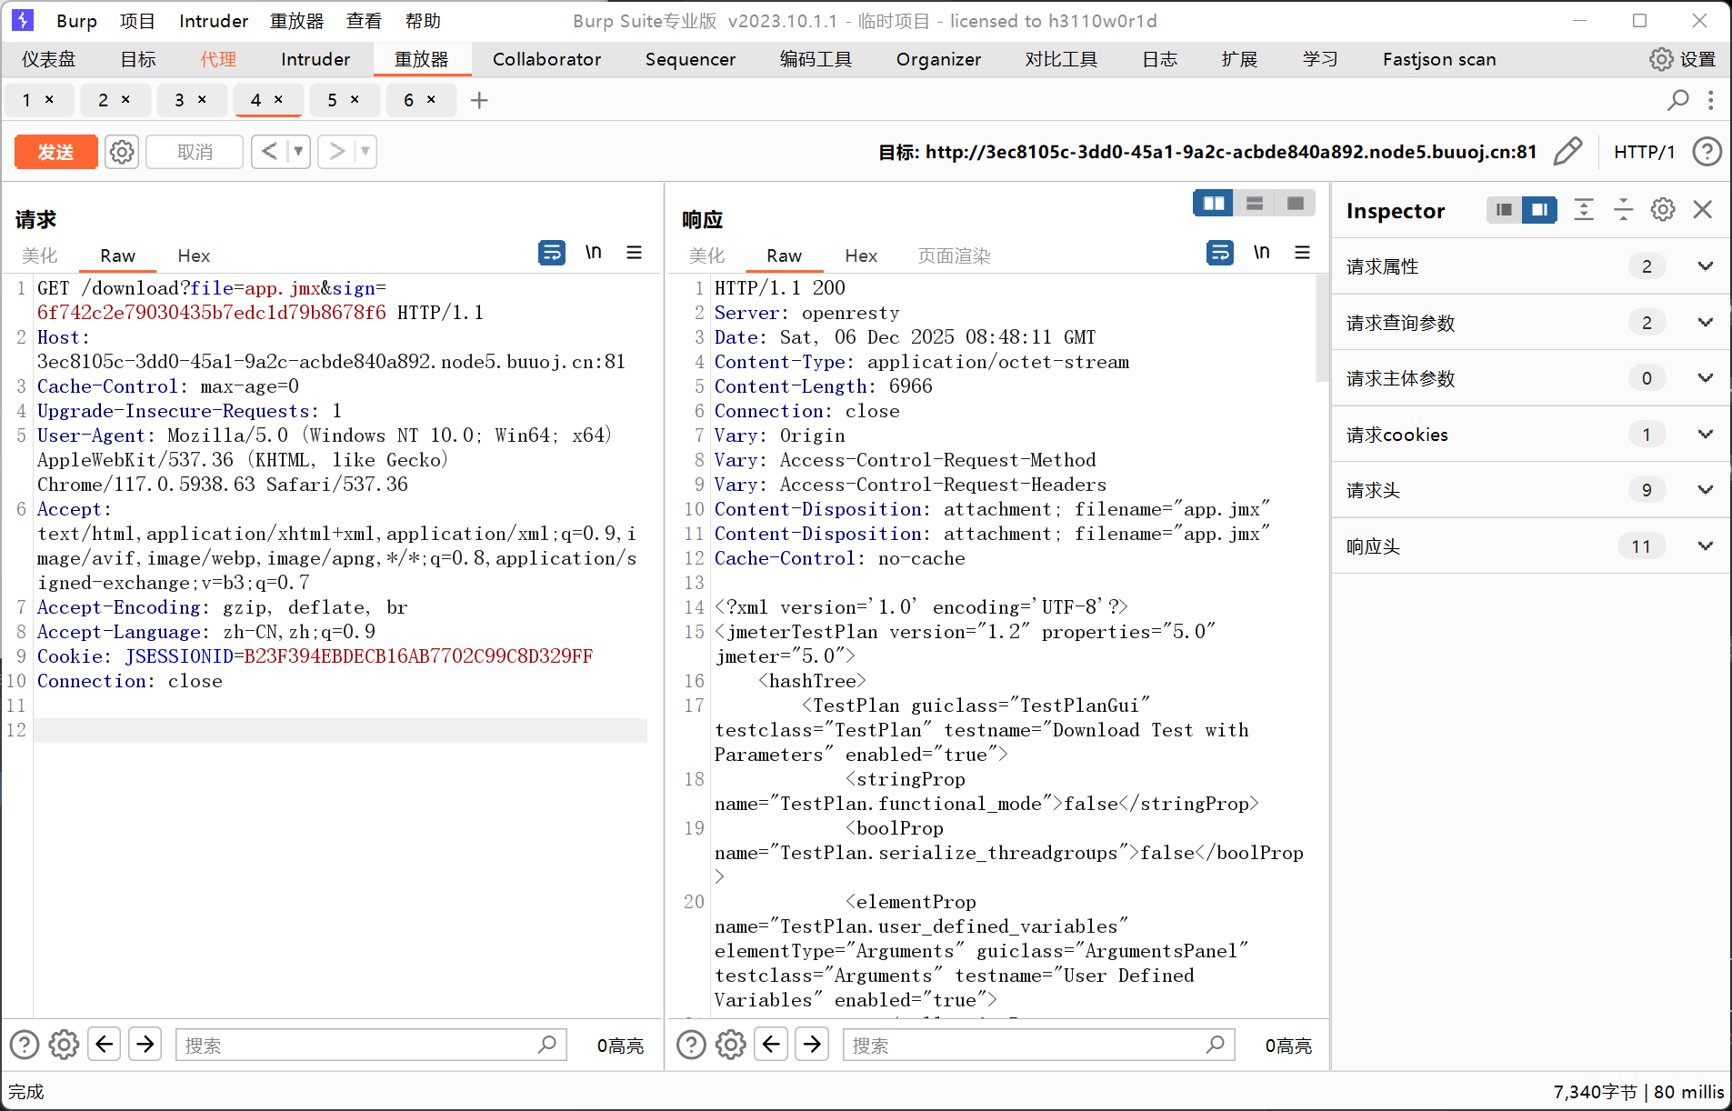Open response search settings gear

(731, 1045)
